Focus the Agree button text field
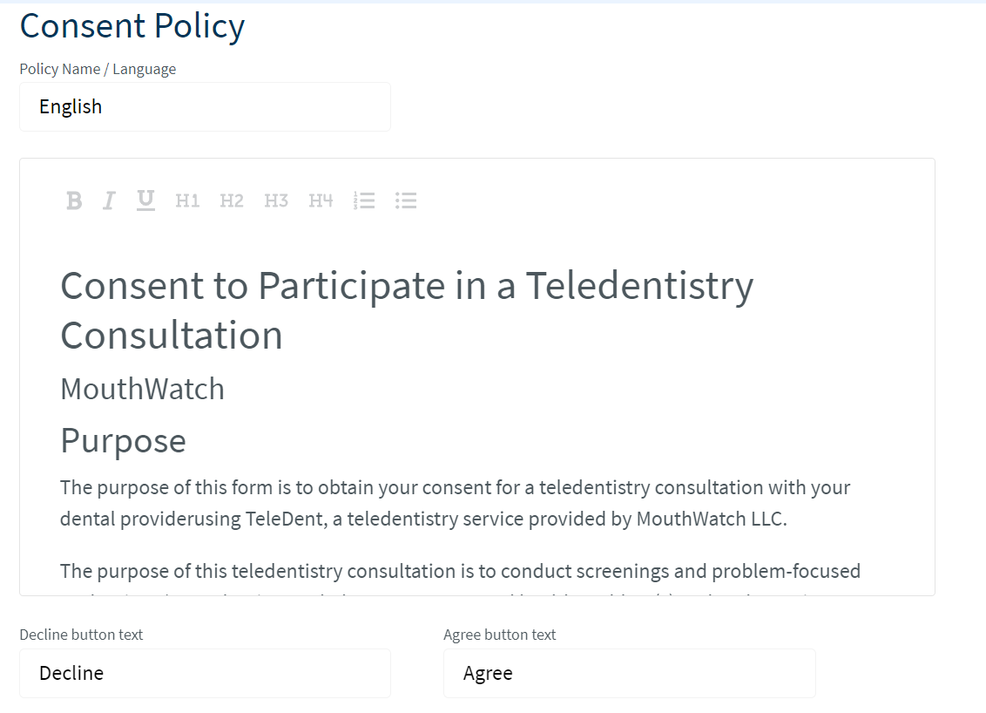Image resolution: width=986 pixels, height=713 pixels. pyautogui.click(x=630, y=674)
